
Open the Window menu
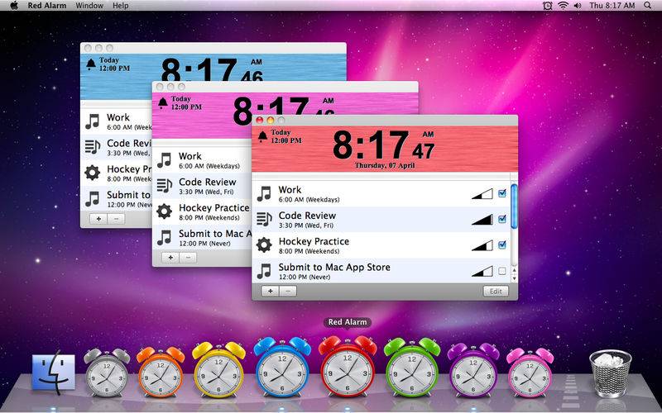[x=89, y=6]
